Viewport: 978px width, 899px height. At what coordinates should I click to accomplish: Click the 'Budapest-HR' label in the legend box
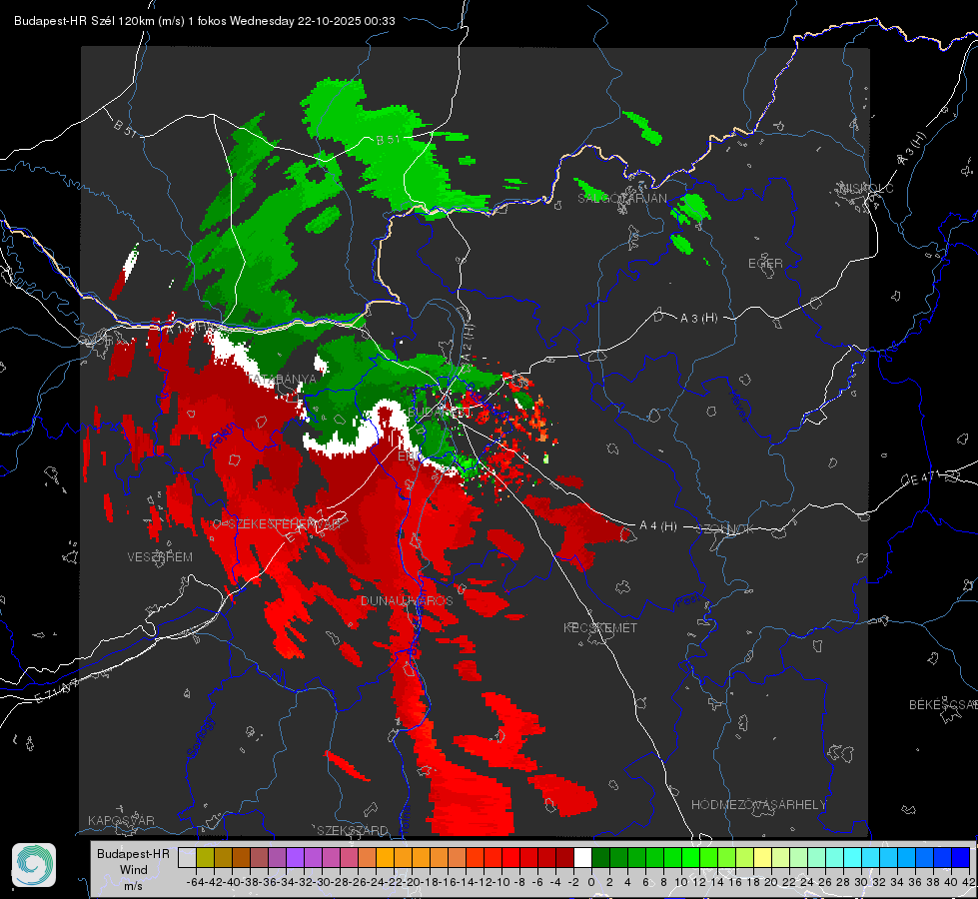(x=134, y=853)
